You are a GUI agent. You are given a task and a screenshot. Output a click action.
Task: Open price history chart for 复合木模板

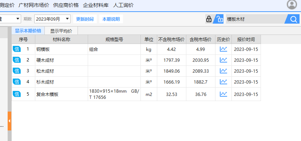pos(223,94)
